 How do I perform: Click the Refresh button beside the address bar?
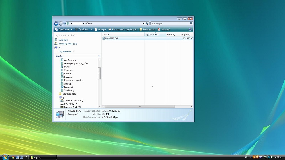pos(147,24)
